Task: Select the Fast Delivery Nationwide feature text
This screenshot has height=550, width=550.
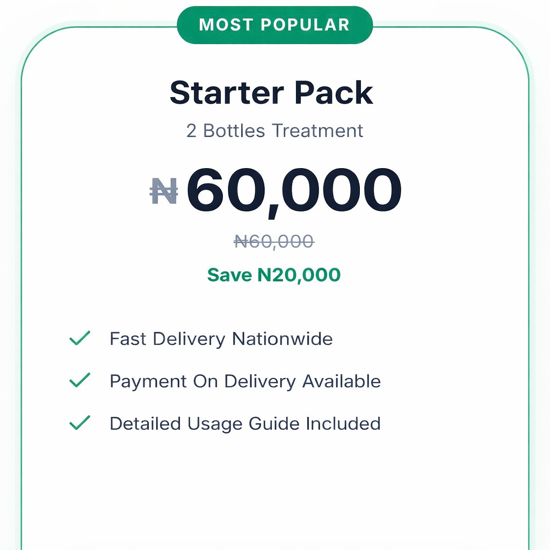Action: coord(221,339)
